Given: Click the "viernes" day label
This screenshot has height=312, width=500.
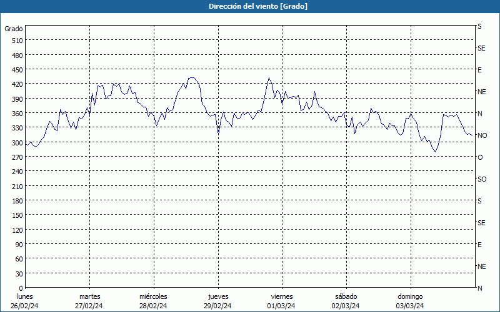Looking at the screenshot, I should pyautogui.click(x=282, y=297).
